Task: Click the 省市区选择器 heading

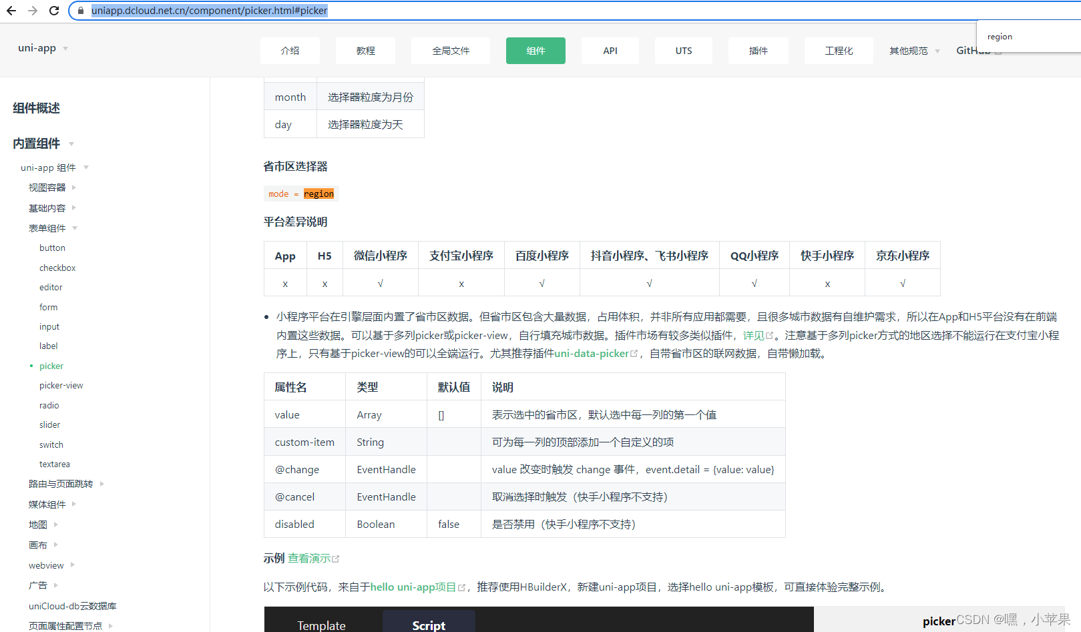Action: [295, 166]
